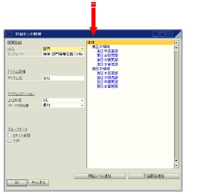Select the 東日本購買部 tree entry

pos(108,60)
